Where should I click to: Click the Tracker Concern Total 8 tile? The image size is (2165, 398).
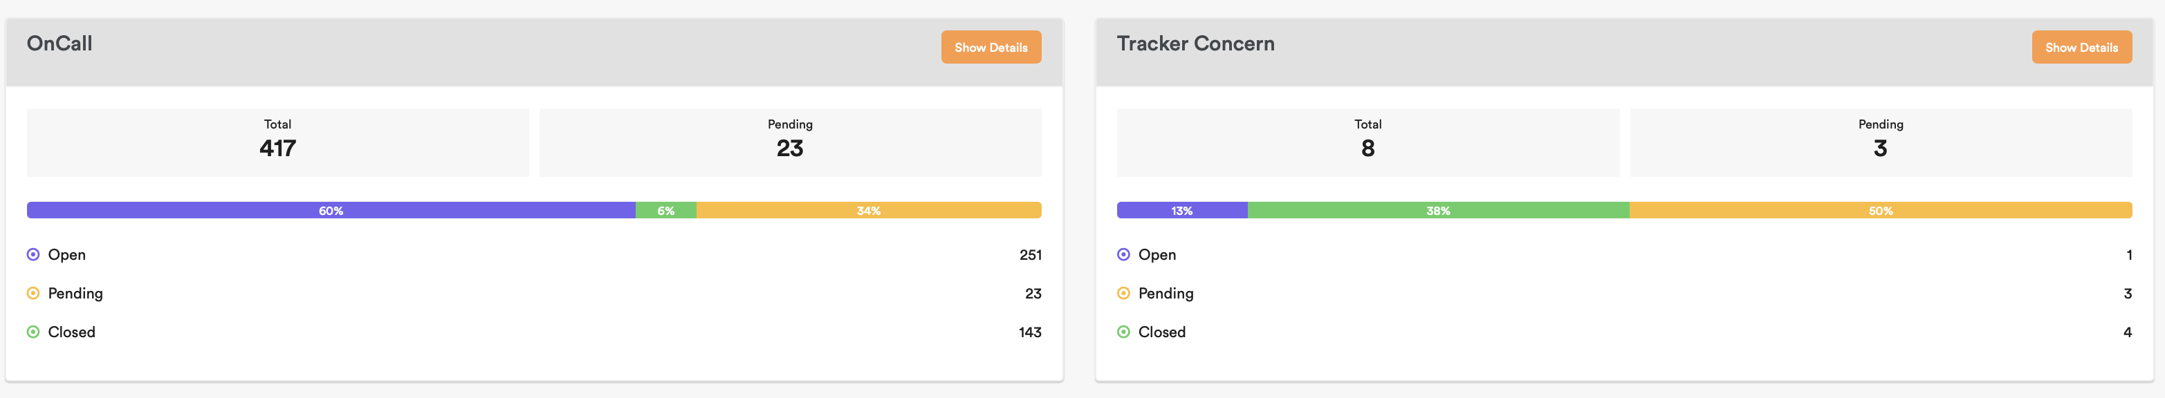click(1367, 142)
